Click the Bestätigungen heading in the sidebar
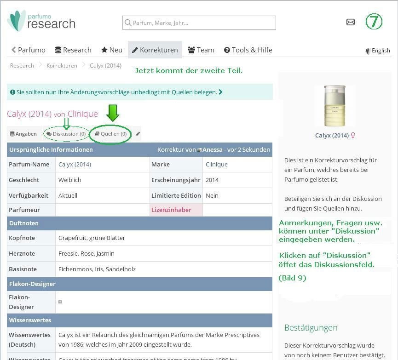This screenshot has width=398, height=360. tap(311, 328)
